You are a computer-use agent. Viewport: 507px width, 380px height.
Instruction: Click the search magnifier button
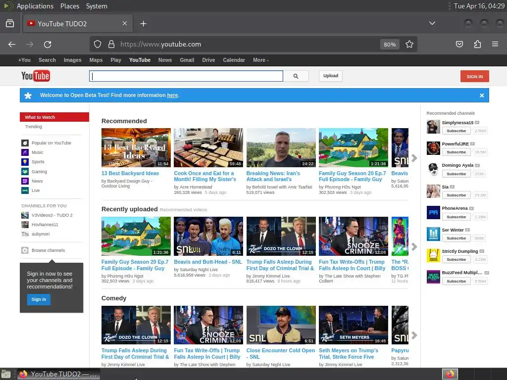tap(296, 76)
